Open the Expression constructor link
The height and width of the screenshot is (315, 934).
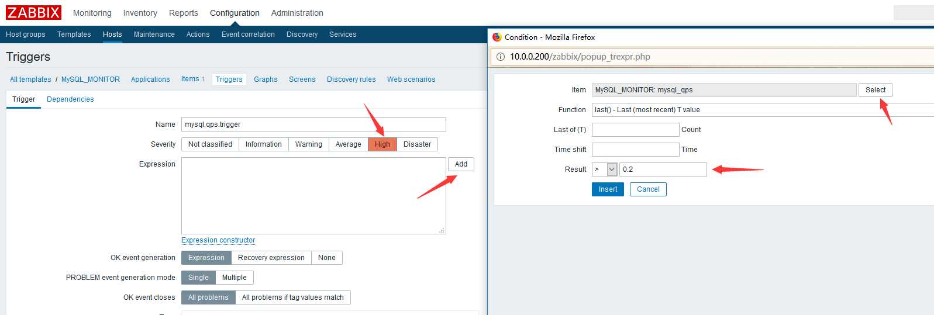click(x=218, y=240)
